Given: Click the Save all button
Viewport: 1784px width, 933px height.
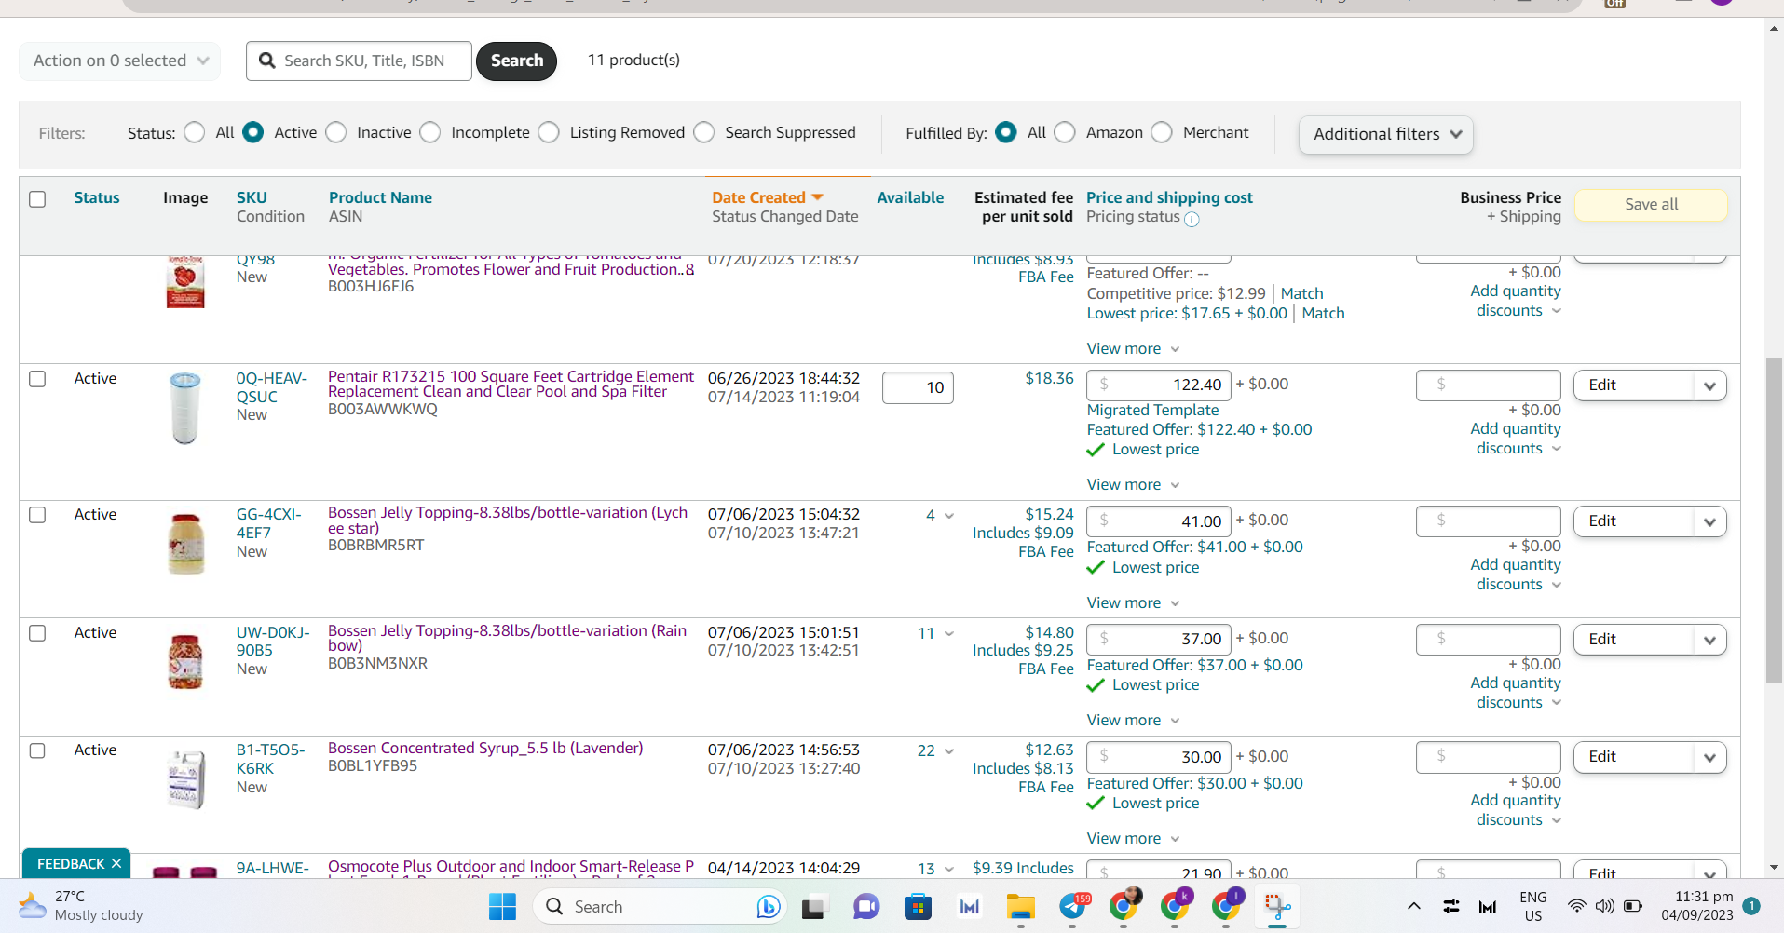Looking at the screenshot, I should pyautogui.click(x=1651, y=205).
